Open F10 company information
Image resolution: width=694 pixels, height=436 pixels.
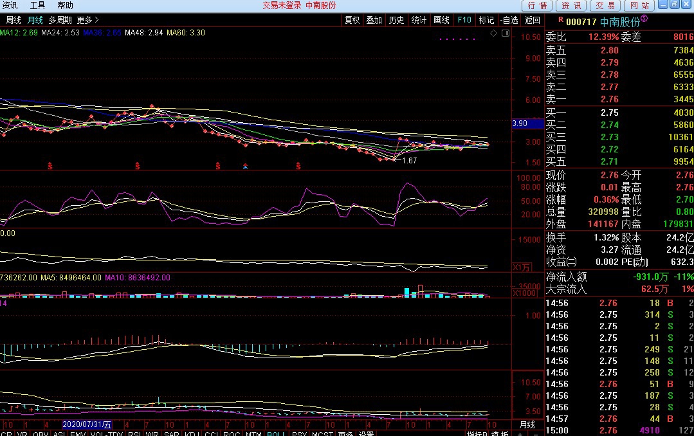[x=464, y=20]
